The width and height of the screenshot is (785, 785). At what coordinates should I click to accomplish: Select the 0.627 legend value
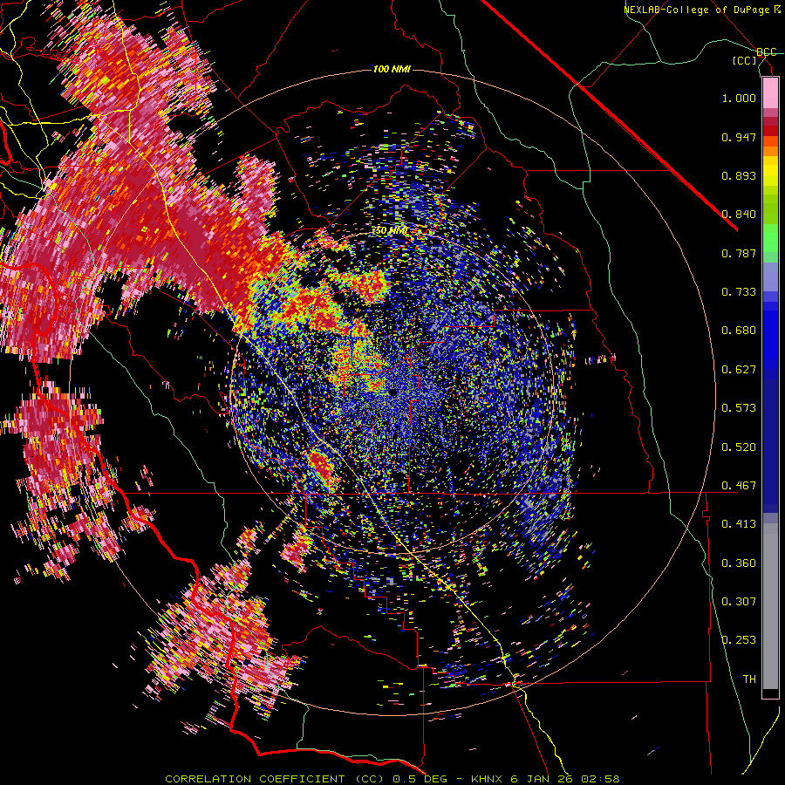[x=739, y=369]
